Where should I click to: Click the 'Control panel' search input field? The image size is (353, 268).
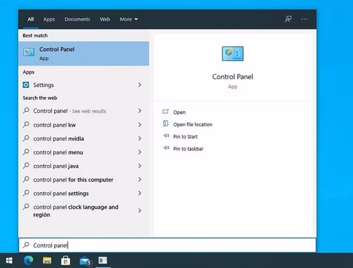[167, 245]
